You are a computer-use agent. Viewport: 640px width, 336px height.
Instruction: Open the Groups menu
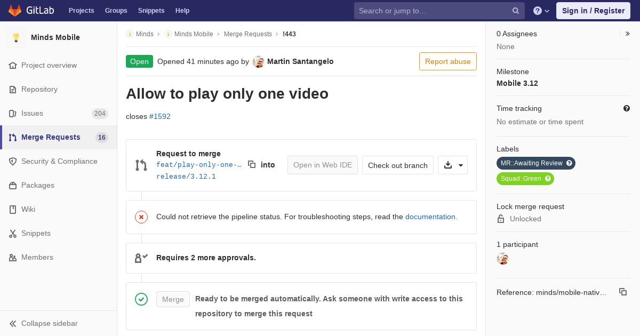click(116, 11)
